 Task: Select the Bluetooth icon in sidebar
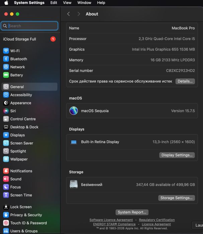tap(6, 59)
